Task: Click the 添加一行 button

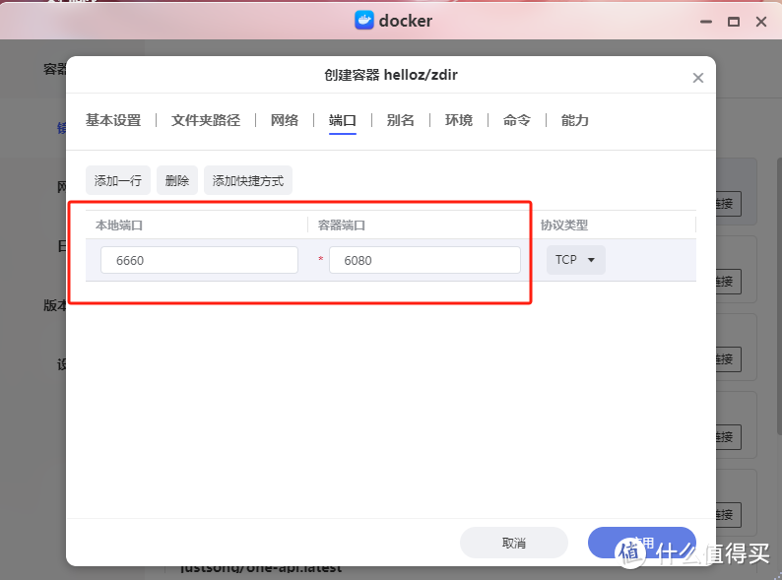Action: [x=118, y=180]
